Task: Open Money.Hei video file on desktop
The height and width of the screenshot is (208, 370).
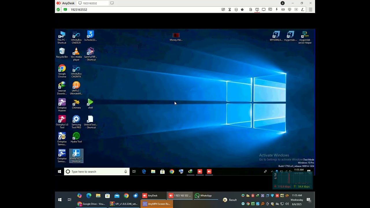Action: coord(176,37)
